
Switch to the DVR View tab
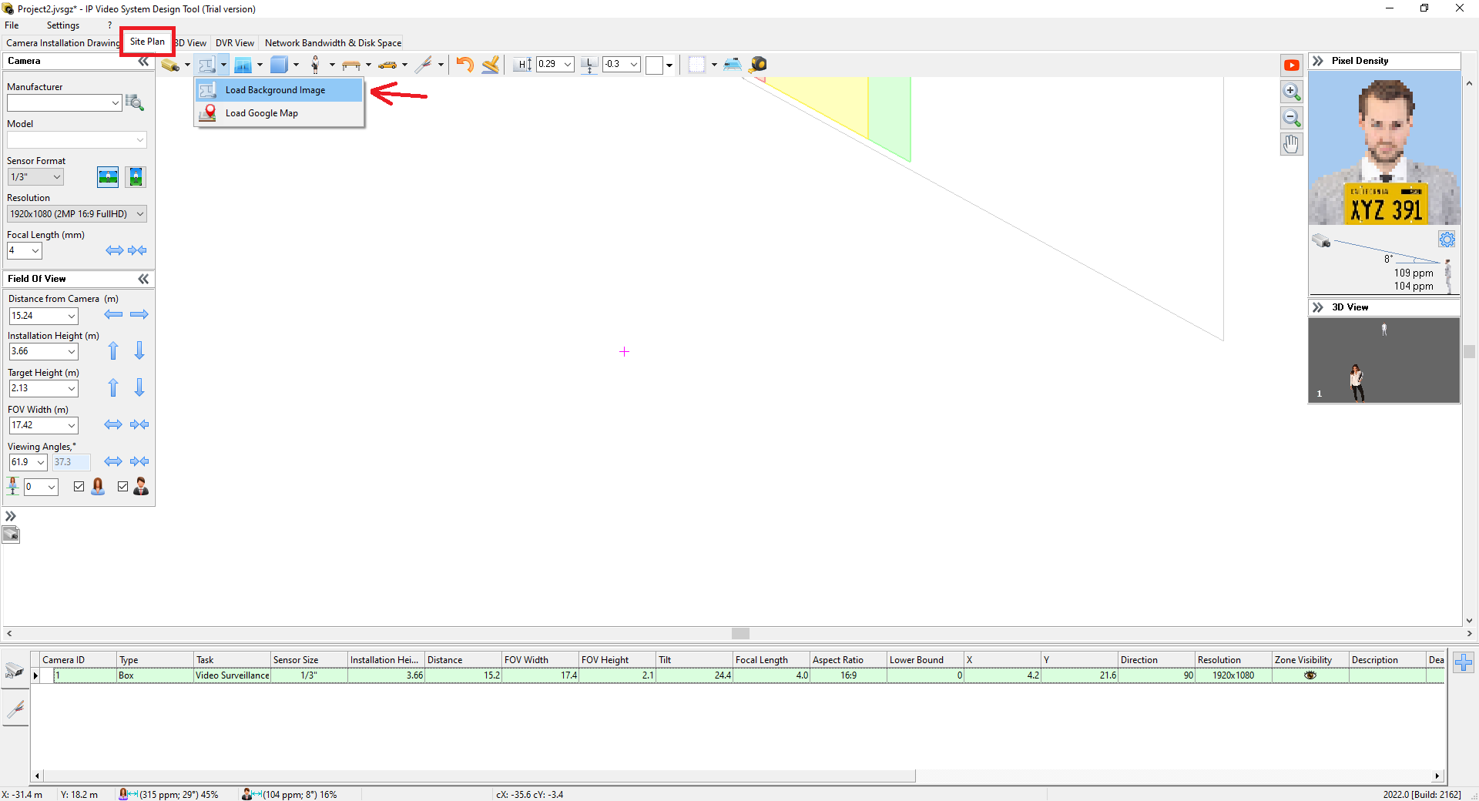point(234,43)
